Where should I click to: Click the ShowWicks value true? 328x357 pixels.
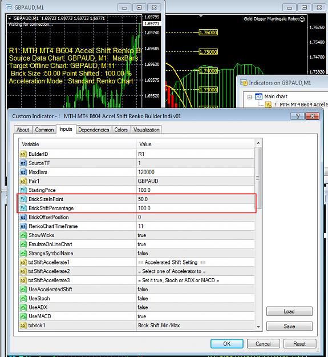142,235
